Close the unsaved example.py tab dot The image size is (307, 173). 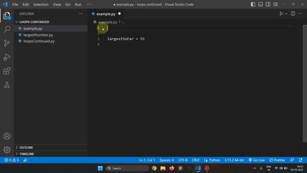coord(119,14)
